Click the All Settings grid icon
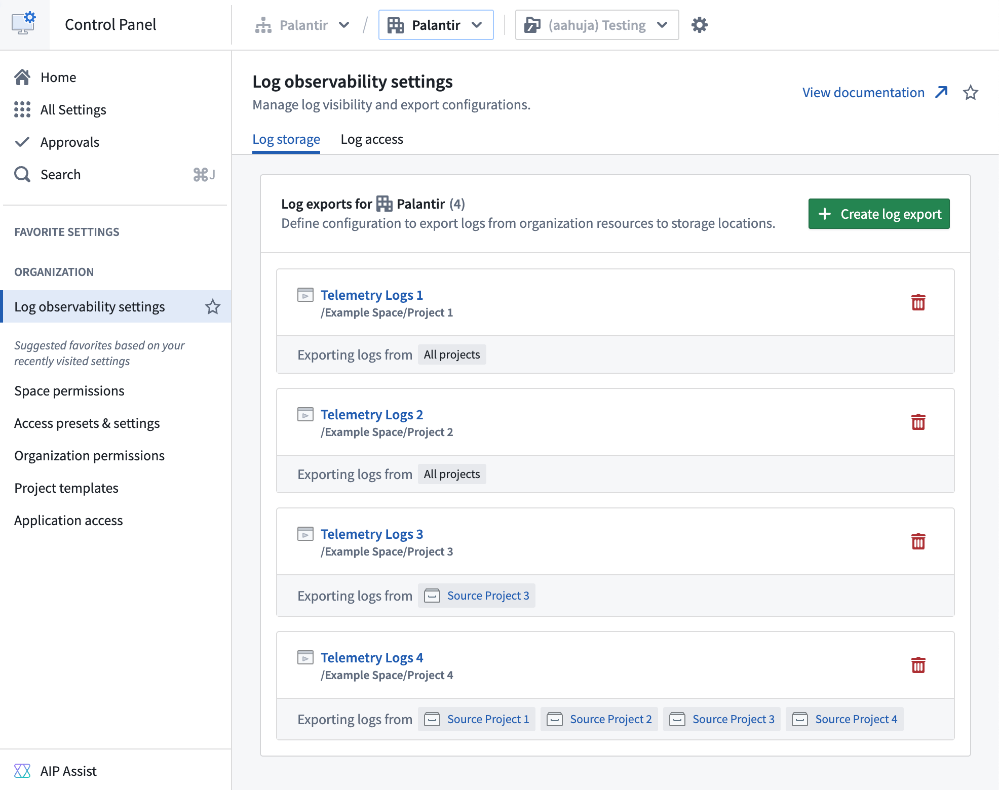 pos(22,109)
